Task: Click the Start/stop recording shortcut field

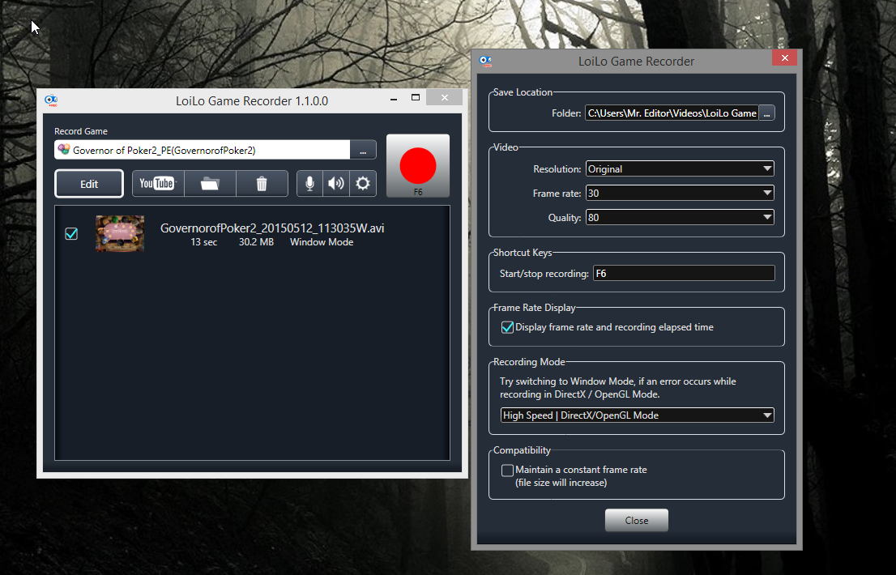Action: (684, 273)
